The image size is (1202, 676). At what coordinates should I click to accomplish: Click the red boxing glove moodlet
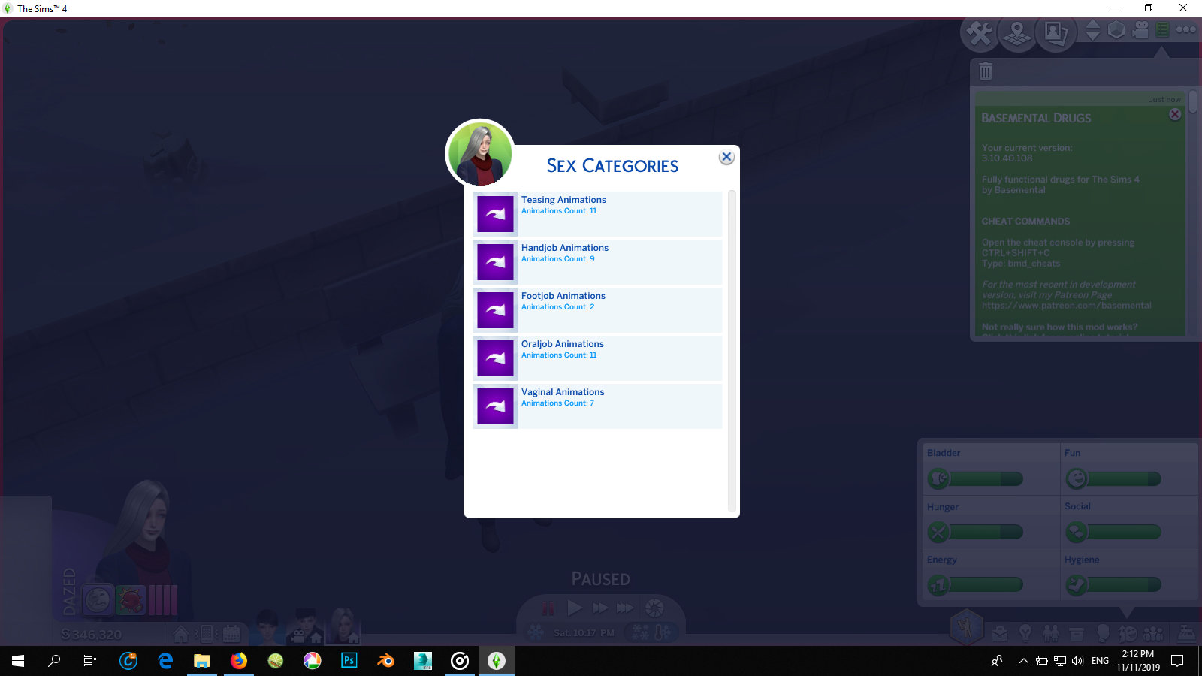coord(130,600)
